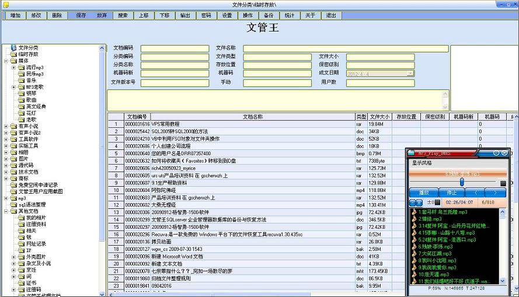Viewport: 519px width, 297px height.
Task: Click the 民乐mp3 folder icon
Action: (x=21, y=74)
